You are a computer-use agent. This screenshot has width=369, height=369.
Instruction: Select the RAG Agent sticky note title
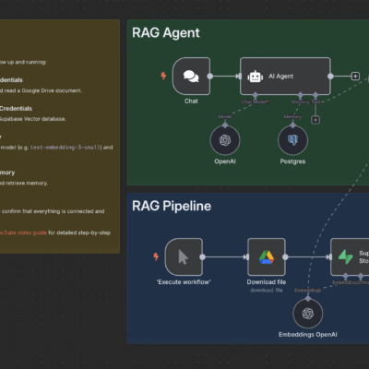pos(166,33)
